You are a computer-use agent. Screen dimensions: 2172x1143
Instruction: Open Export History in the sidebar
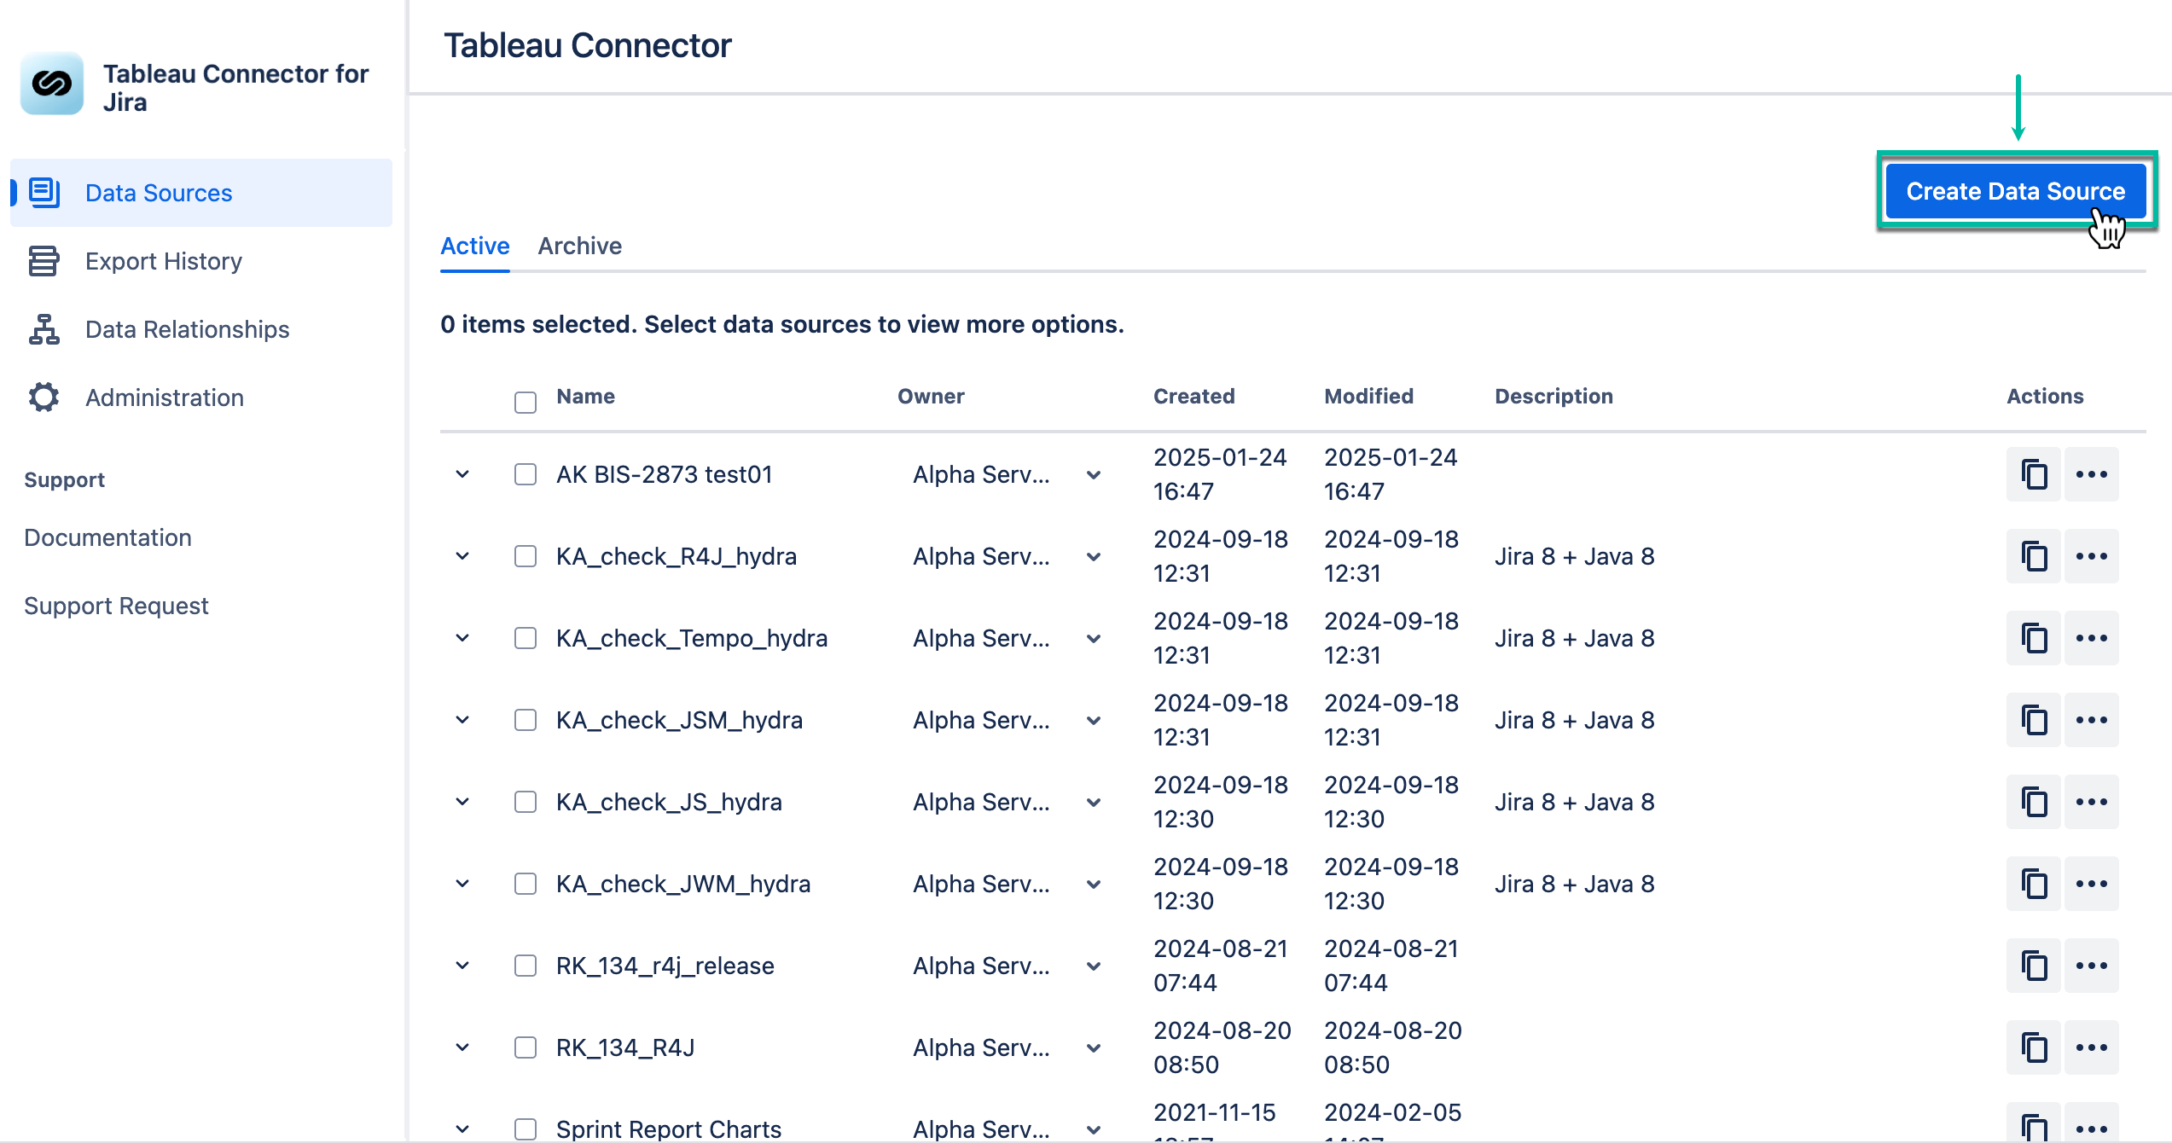pyautogui.click(x=201, y=261)
